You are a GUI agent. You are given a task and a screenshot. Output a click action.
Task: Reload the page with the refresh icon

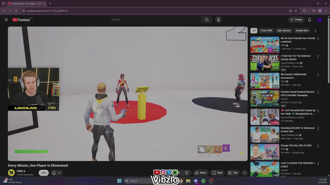(16, 11)
